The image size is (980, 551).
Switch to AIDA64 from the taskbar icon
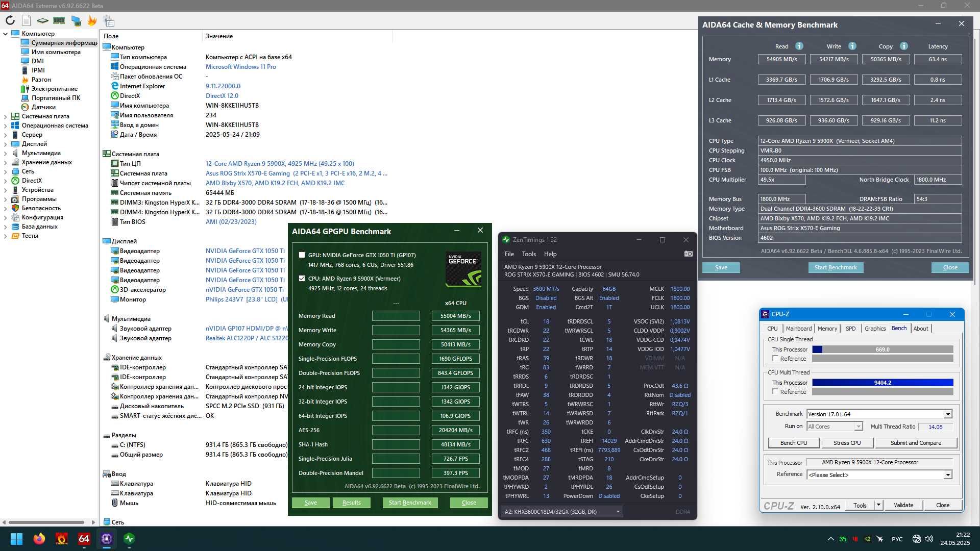[84, 539]
